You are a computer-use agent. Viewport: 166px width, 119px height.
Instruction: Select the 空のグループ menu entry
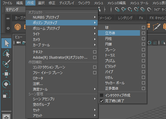pyautogui.click(x=41, y=104)
